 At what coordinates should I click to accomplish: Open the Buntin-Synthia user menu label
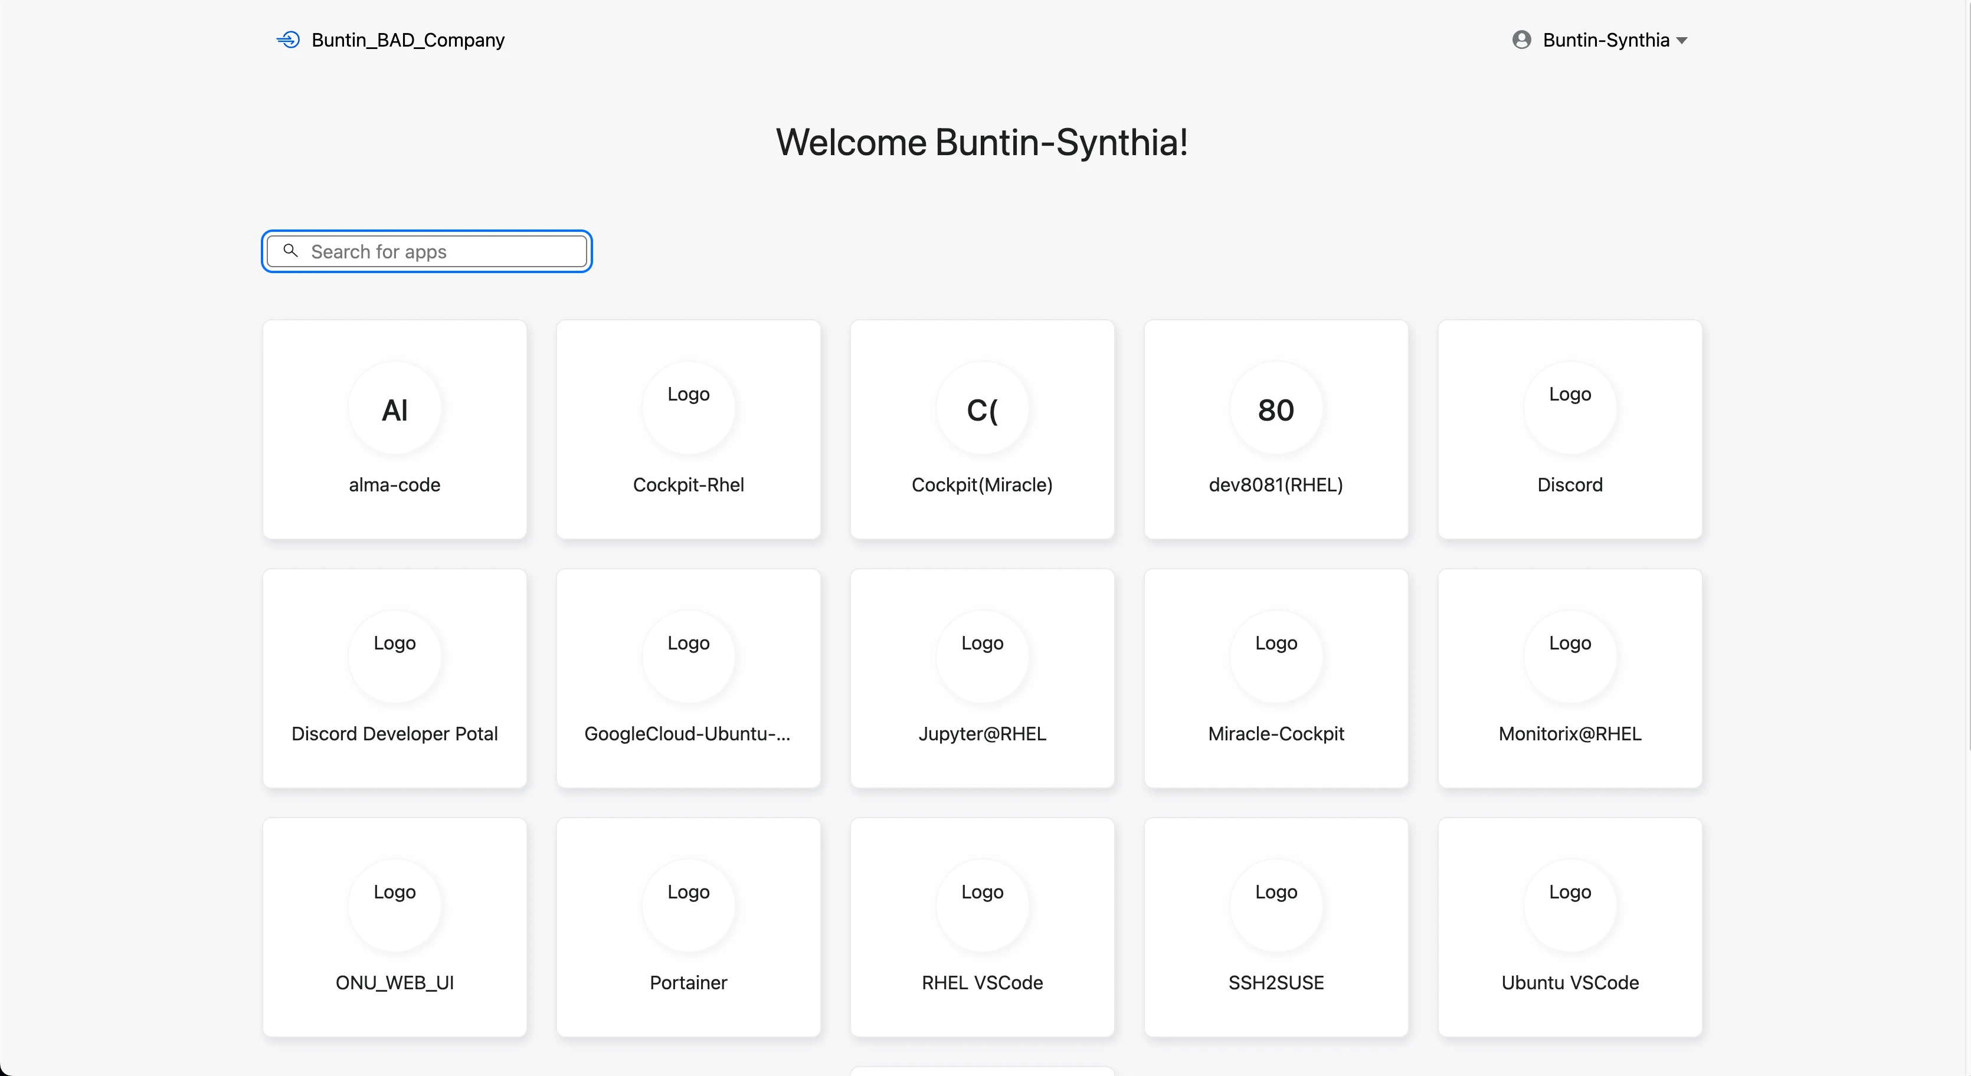click(1605, 40)
